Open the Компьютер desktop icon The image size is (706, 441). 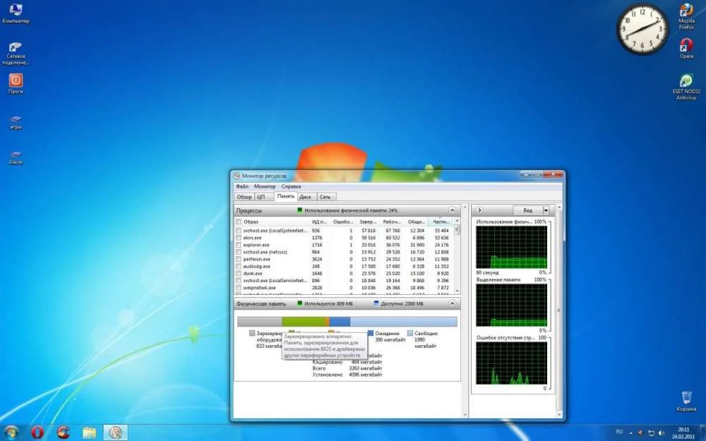(x=16, y=13)
